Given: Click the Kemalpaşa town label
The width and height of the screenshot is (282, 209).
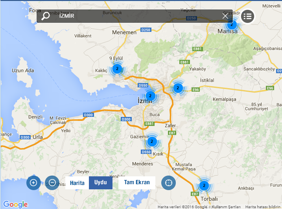Looking at the screenshot, I should pos(225,99).
